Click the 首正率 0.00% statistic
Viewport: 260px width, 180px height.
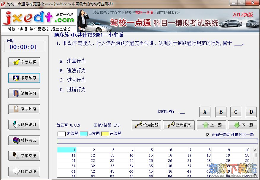click(68, 125)
